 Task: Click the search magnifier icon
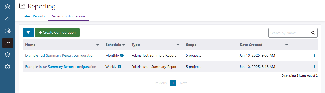tap(313, 33)
